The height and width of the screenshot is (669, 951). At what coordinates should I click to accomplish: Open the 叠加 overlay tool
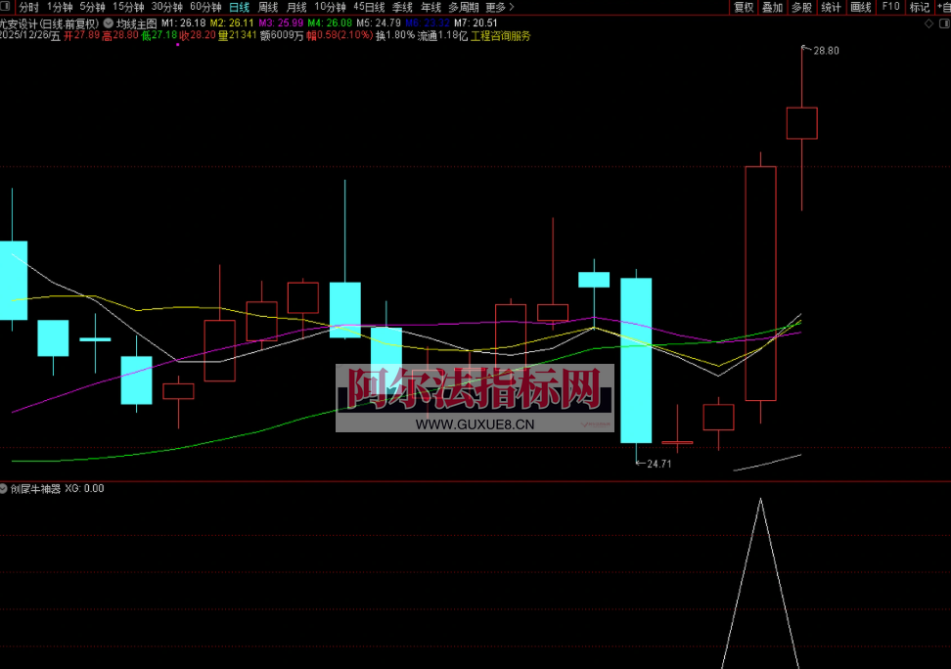[773, 7]
